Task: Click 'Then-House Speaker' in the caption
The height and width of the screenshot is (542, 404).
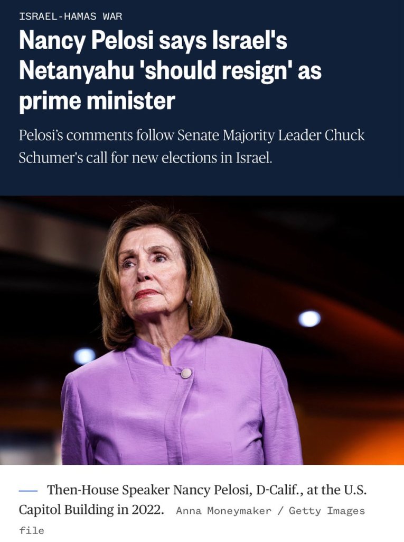Action: (x=108, y=490)
